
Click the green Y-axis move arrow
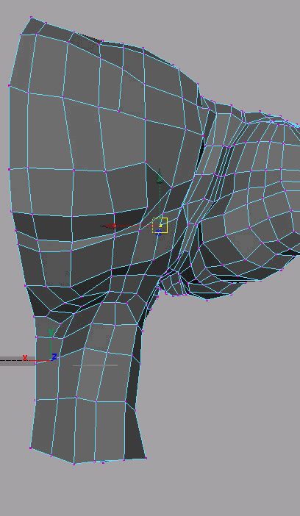[160, 176]
